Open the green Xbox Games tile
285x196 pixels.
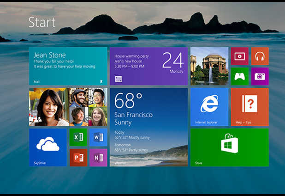[240, 76]
